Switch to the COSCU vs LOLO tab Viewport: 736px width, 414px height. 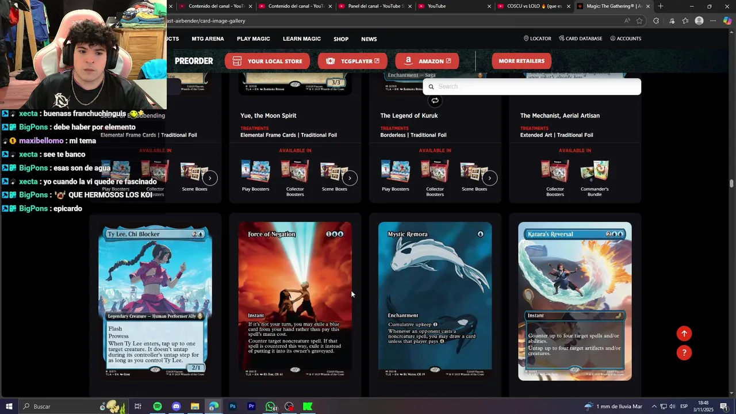[x=533, y=6]
